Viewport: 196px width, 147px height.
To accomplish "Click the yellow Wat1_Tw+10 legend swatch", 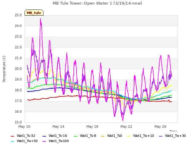I will click(x=129, y=136).
